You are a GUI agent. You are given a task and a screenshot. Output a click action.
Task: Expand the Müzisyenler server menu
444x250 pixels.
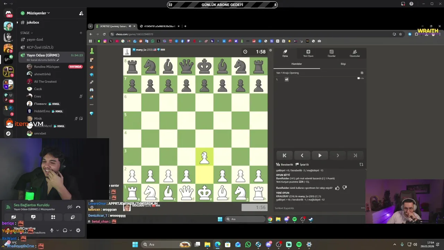[38, 13]
